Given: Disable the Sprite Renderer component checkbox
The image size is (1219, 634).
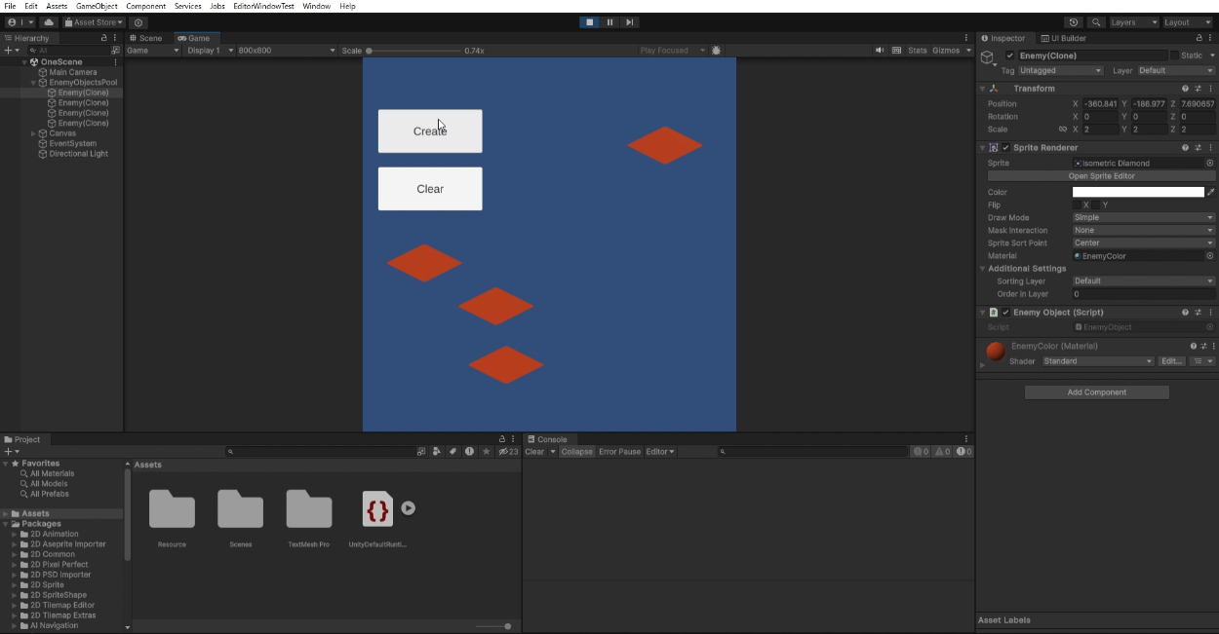Looking at the screenshot, I should coord(1005,148).
